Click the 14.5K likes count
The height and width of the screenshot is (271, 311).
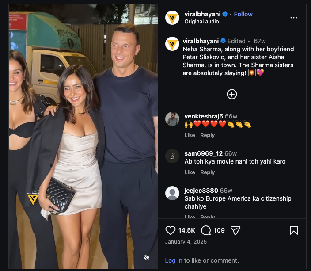click(x=186, y=230)
